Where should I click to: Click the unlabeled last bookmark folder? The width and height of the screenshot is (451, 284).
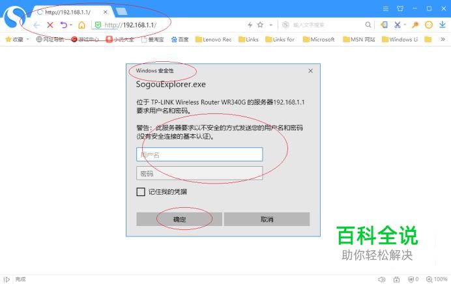tap(428, 39)
